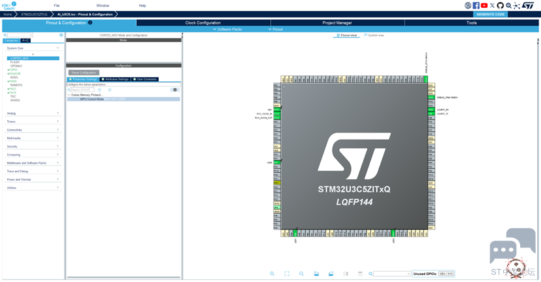Select RCC in System Core list
Viewport: 541px width, 282px height.
13,89
